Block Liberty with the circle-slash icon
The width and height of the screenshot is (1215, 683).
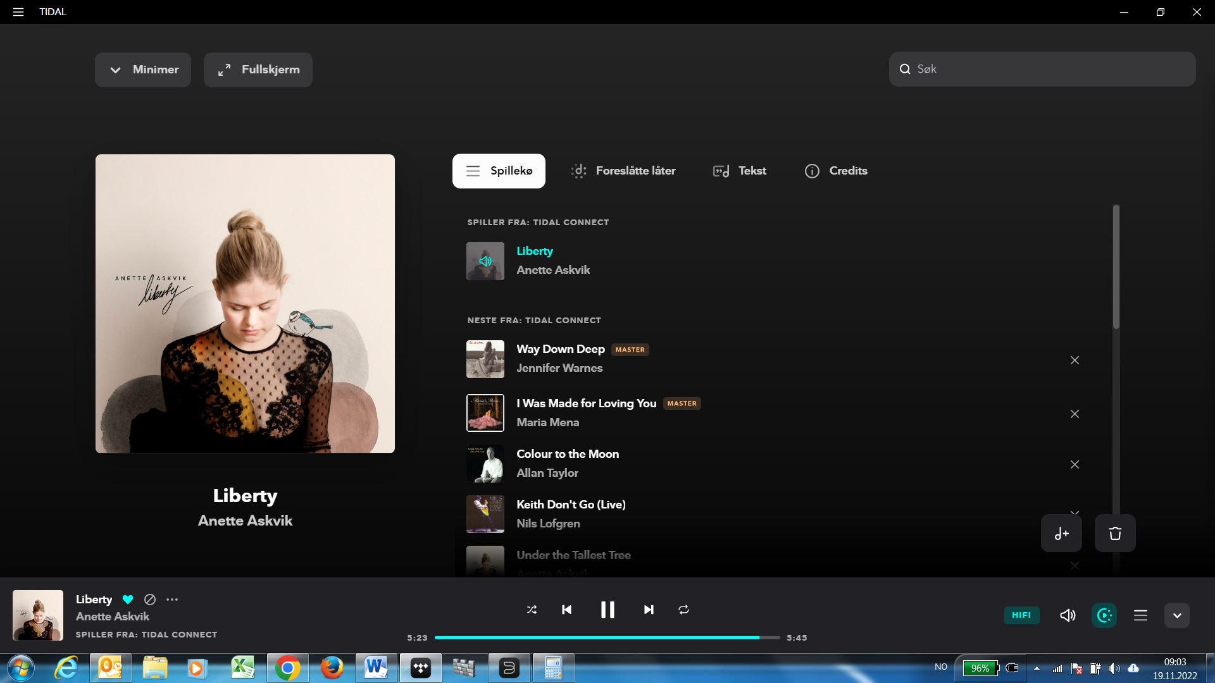pyautogui.click(x=150, y=600)
